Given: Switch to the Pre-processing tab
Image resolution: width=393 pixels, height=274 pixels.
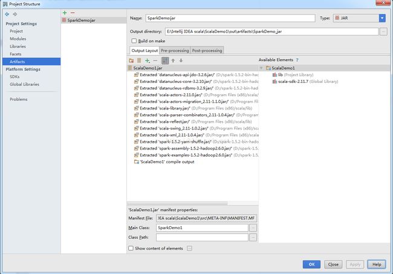Looking at the screenshot, I should click(175, 50).
